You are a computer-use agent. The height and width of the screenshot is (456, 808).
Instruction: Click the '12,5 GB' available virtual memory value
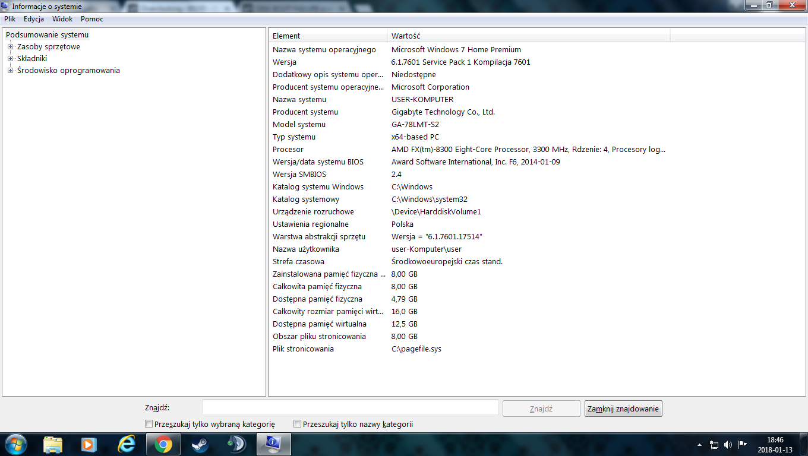coord(405,324)
